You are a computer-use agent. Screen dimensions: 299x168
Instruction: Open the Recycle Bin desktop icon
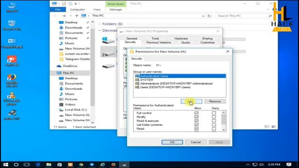[12, 25]
